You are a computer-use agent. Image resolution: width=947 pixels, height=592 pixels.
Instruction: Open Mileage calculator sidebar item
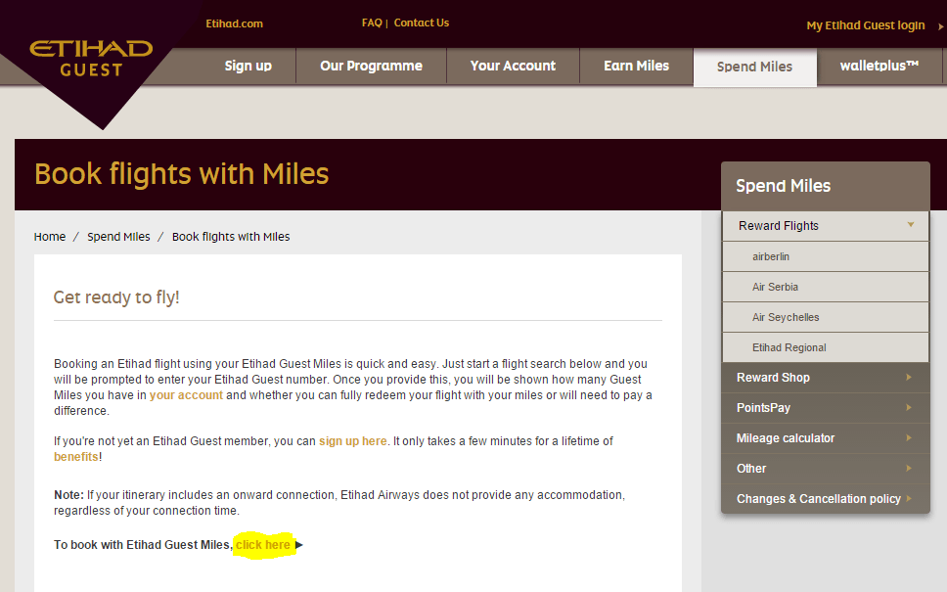pyautogui.click(x=826, y=438)
